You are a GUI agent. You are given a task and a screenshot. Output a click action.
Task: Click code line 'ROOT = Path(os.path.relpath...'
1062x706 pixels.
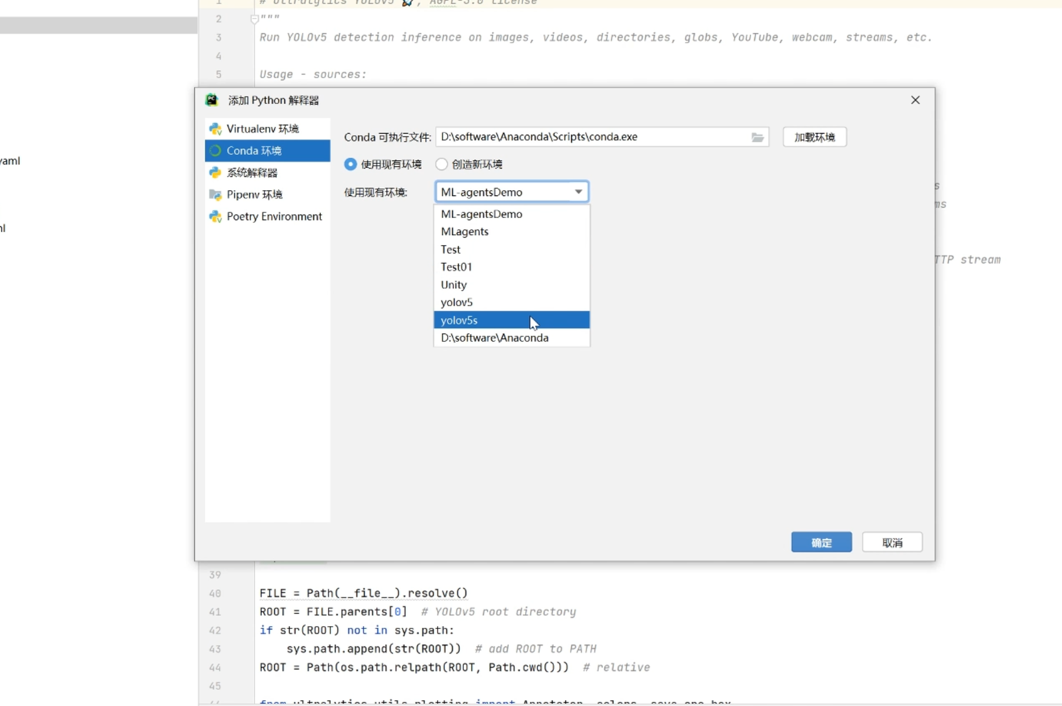[x=414, y=667]
